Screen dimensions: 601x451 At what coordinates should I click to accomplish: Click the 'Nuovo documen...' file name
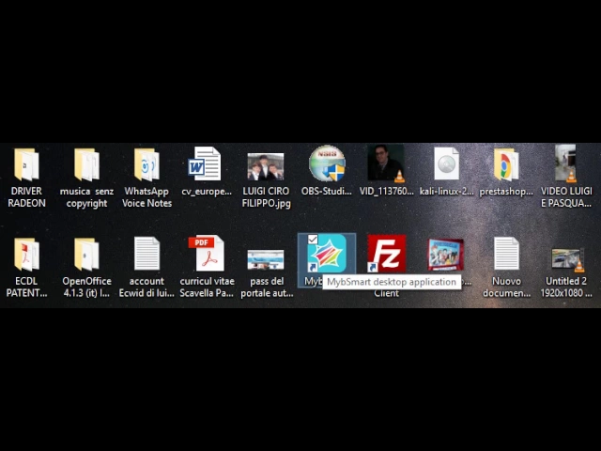(506, 287)
